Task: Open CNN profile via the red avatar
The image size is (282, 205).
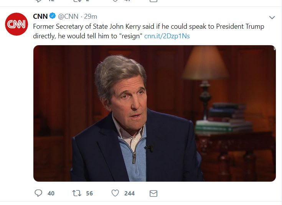Action: pos(16,24)
